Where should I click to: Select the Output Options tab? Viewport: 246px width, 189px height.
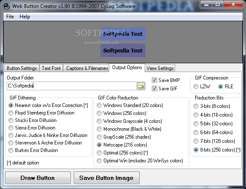click(127, 67)
